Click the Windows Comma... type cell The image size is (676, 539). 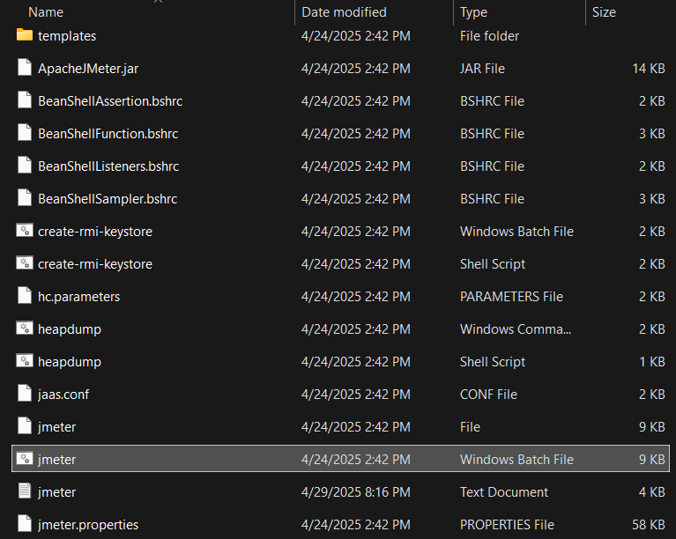tap(516, 329)
